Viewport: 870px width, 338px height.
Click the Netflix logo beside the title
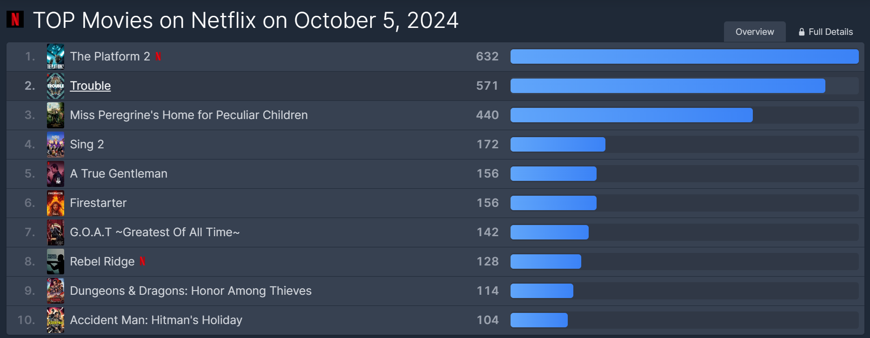[x=15, y=20]
